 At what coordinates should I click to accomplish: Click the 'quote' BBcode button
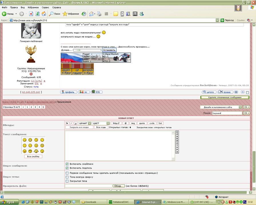[x=142, y=123]
